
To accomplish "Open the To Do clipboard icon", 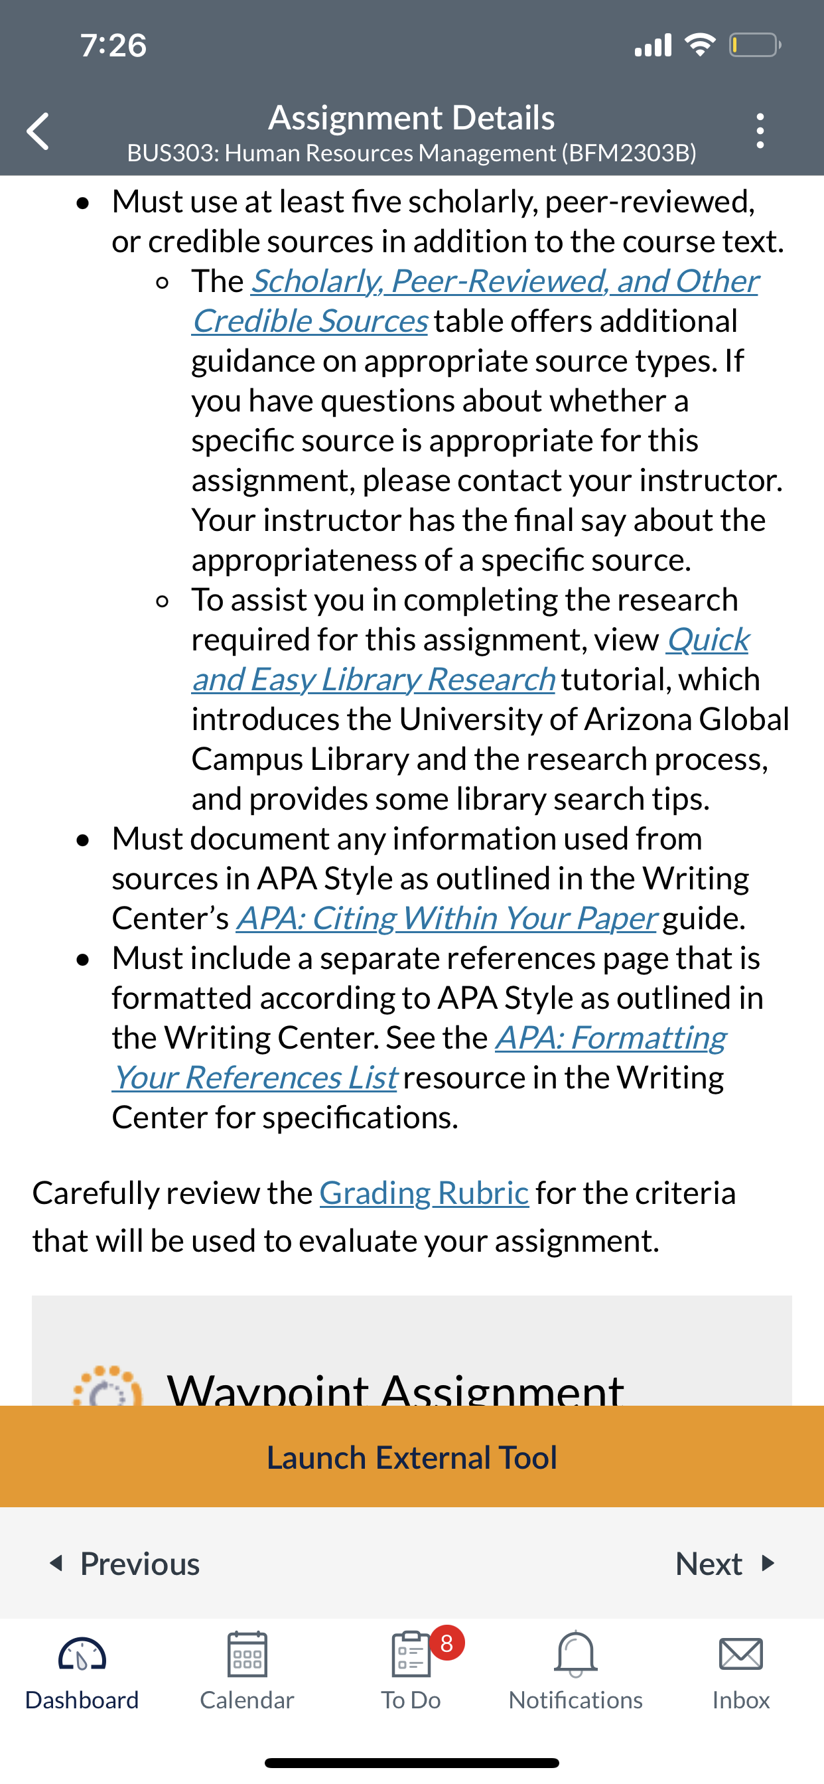I will point(411,1654).
